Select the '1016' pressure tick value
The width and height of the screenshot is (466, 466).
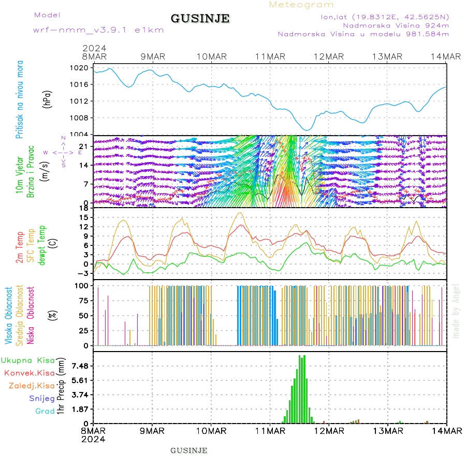[79, 85]
